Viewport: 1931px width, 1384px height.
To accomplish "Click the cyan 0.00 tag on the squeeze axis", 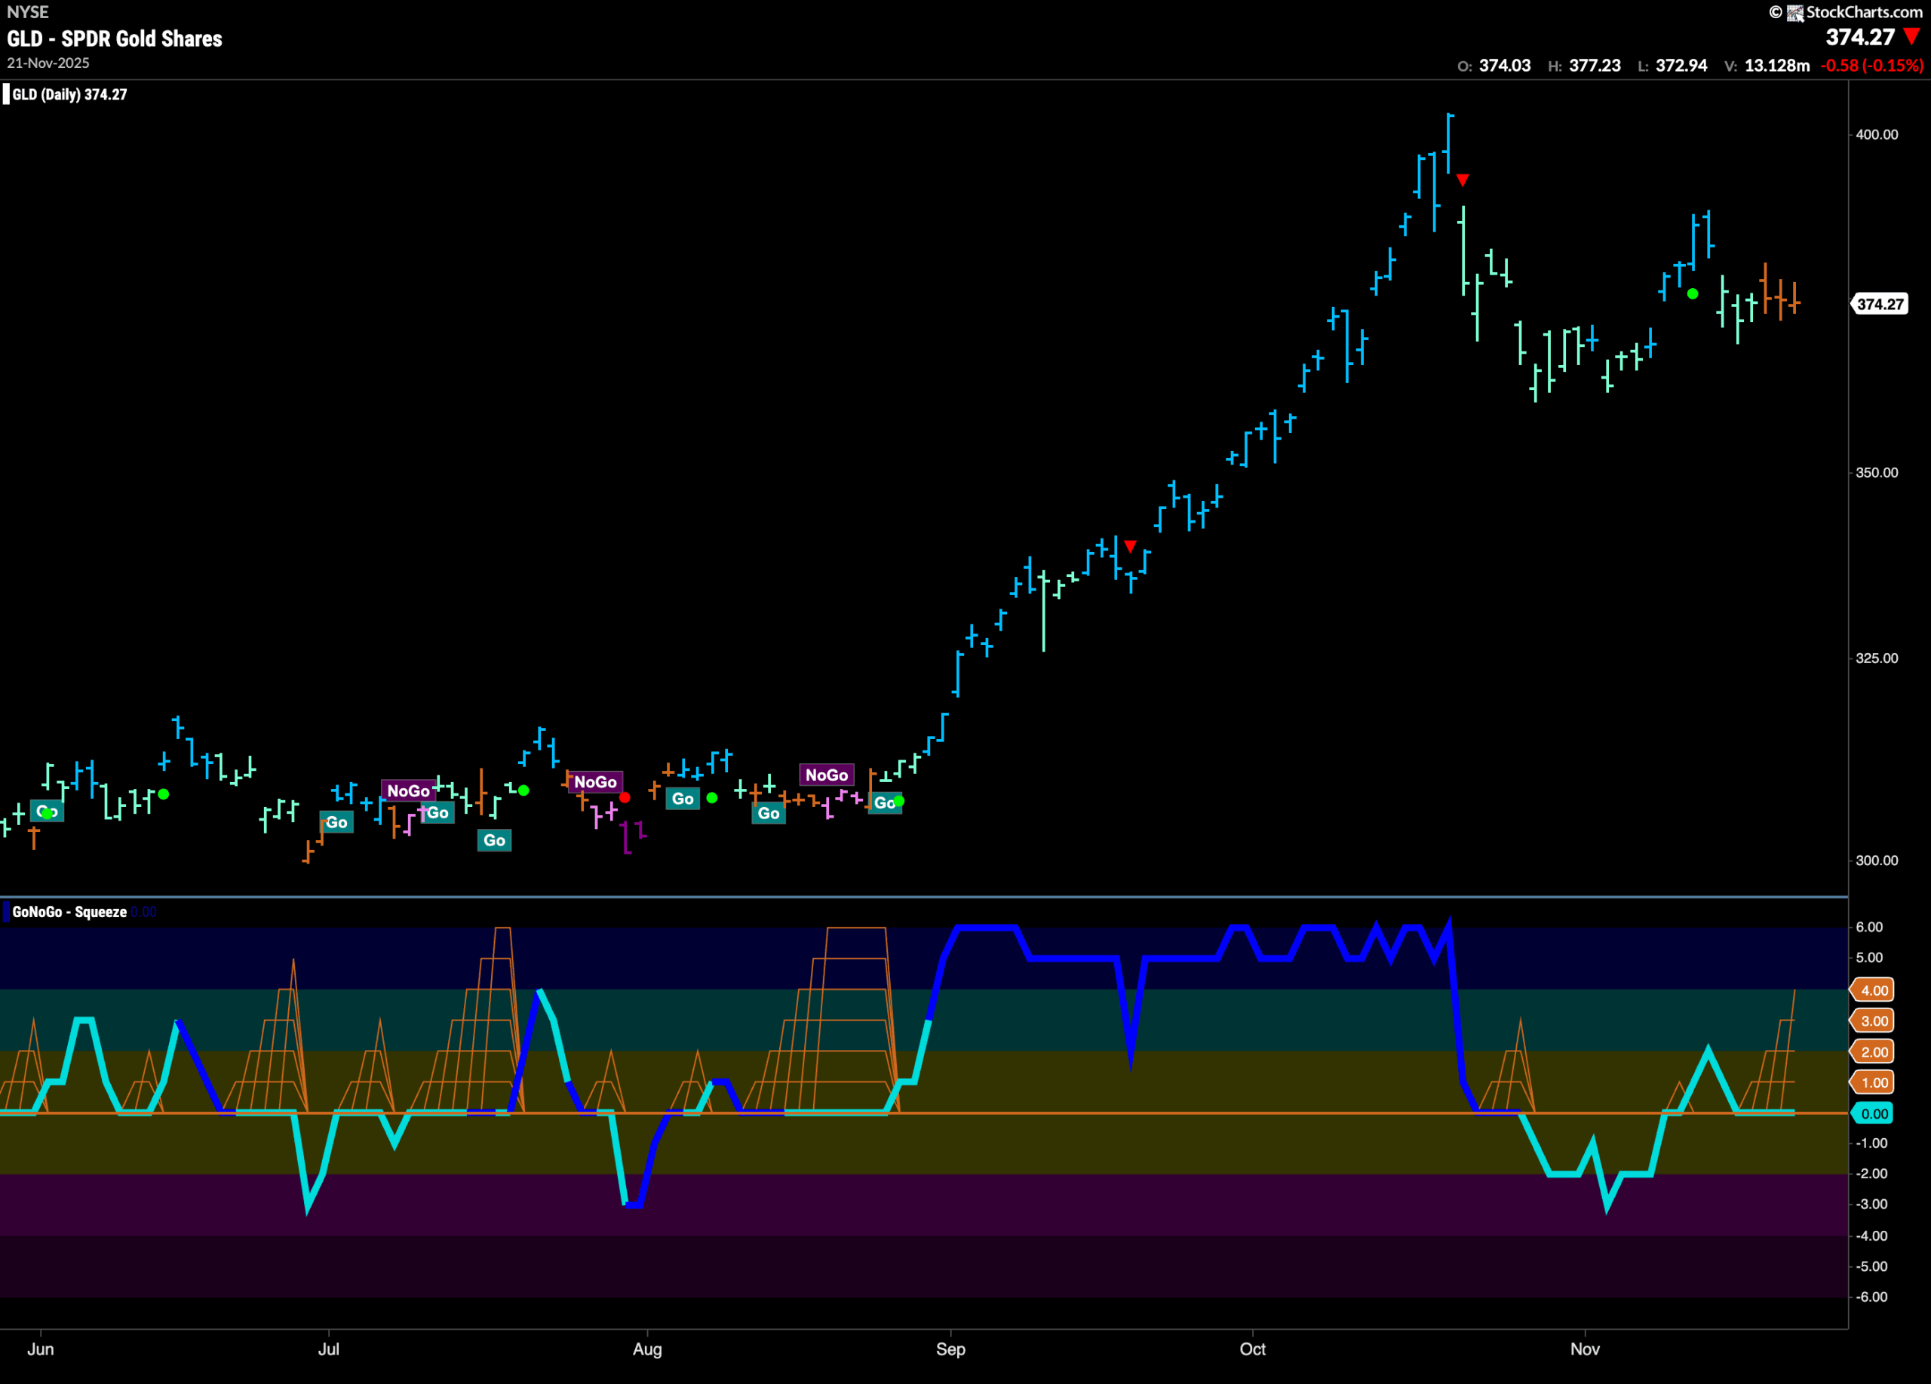I will click(x=1873, y=1113).
